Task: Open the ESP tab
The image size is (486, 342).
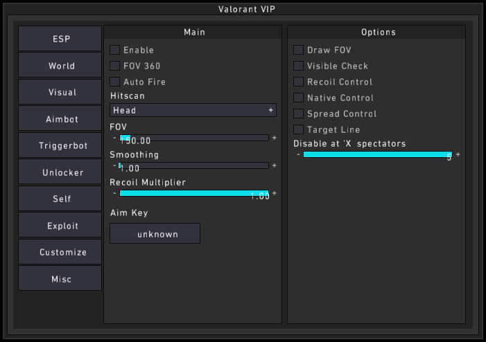Action: click(60, 39)
